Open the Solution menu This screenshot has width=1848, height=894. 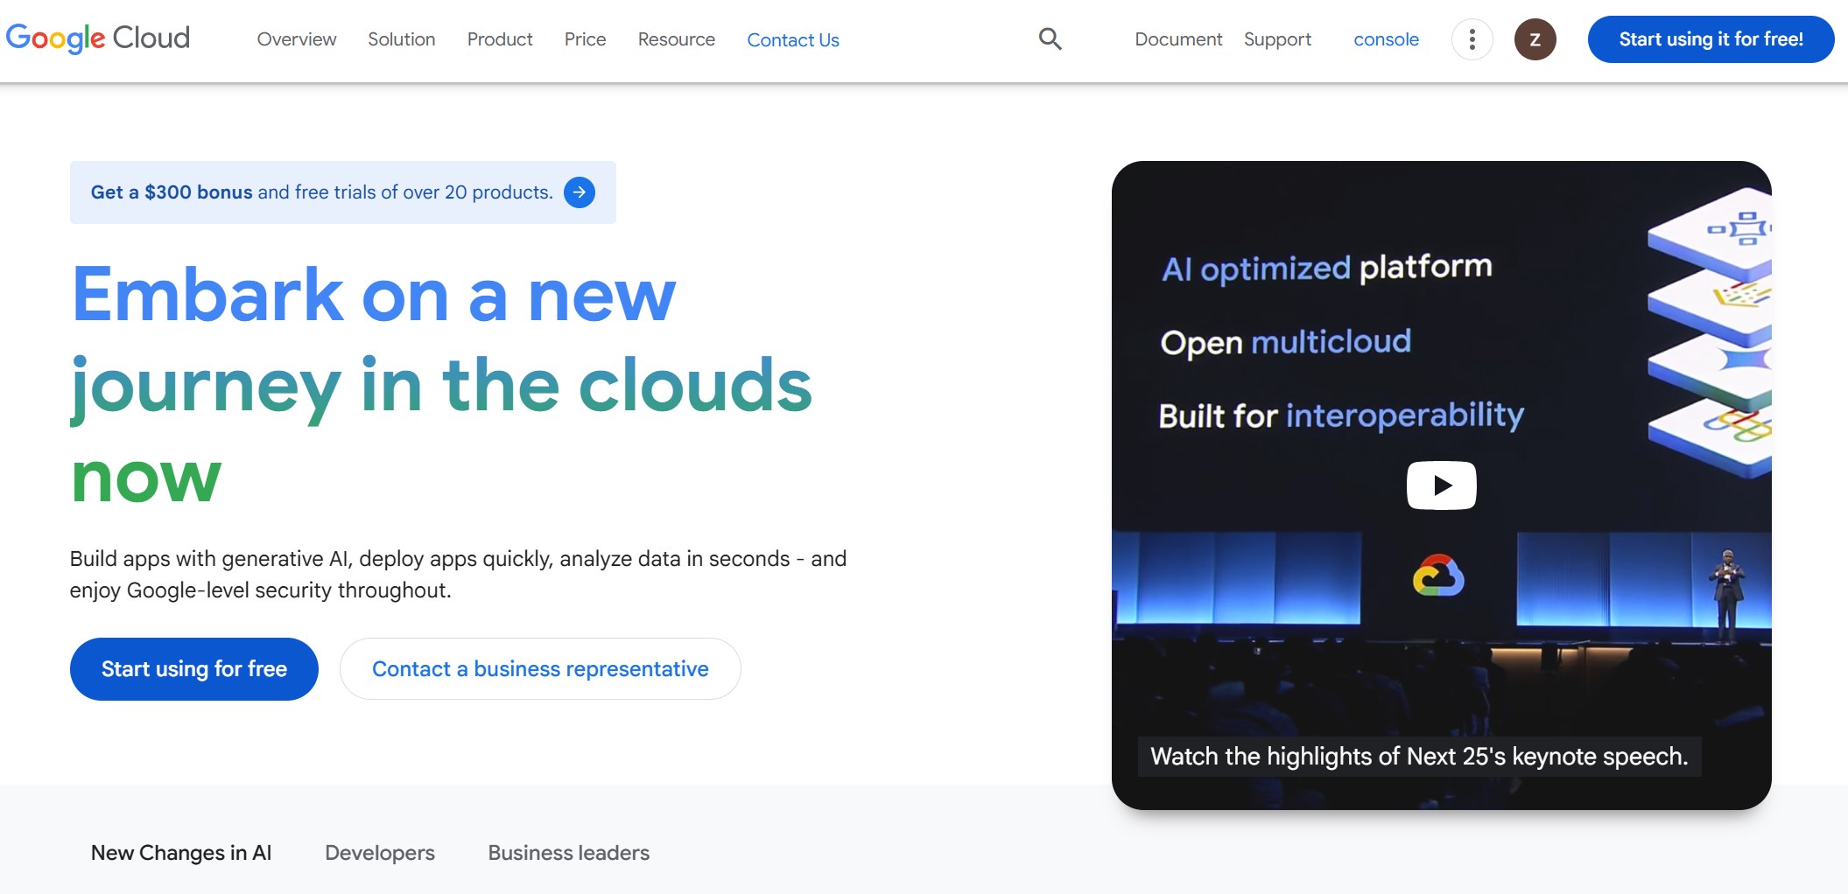click(401, 39)
